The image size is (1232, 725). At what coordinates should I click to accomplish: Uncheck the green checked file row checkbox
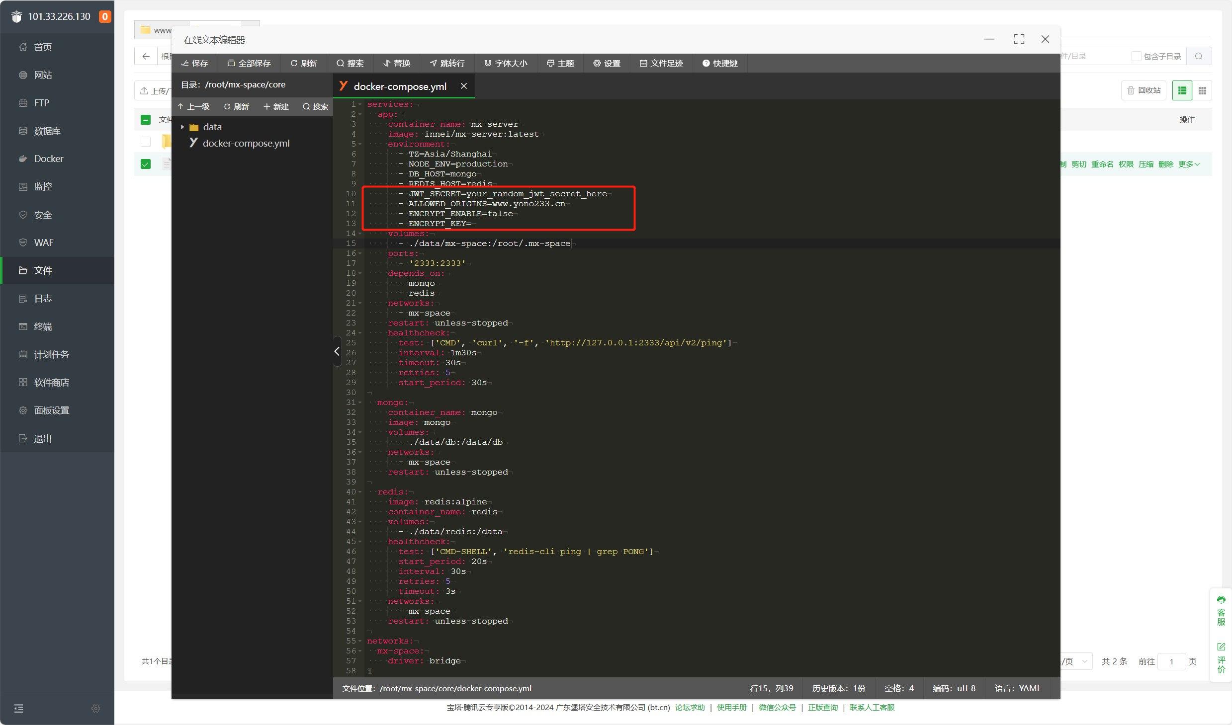point(146,164)
